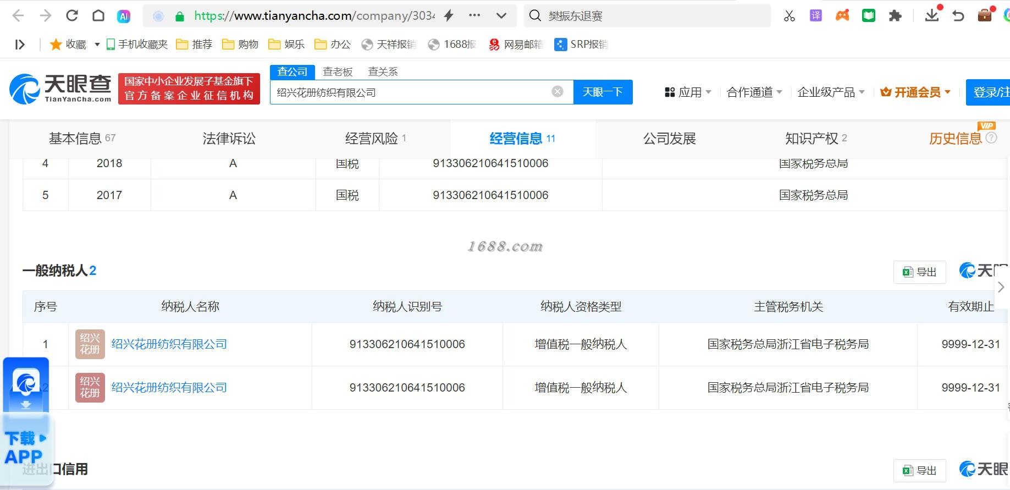The height and width of the screenshot is (490, 1010).
Task: Switch to the 经营信息 tab
Action: [x=522, y=139]
